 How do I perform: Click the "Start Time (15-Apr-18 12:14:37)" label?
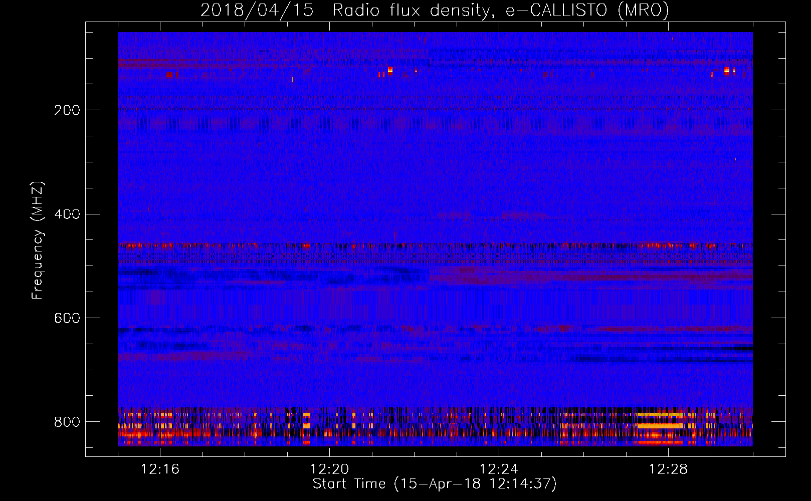click(435, 484)
